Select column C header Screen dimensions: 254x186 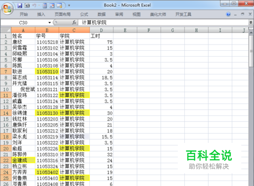click(x=74, y=30)
